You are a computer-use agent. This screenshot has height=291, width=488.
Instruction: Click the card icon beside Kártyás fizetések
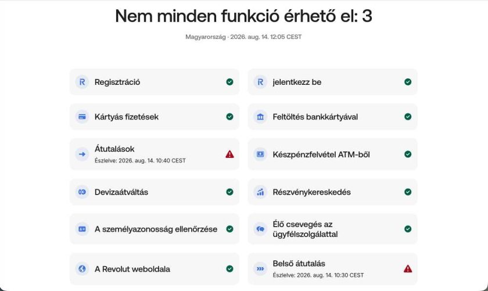click(x=82, y=117)
